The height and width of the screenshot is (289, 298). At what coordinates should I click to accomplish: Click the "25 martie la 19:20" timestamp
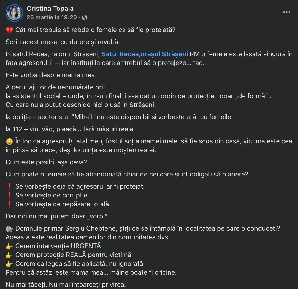coord(52,17)
